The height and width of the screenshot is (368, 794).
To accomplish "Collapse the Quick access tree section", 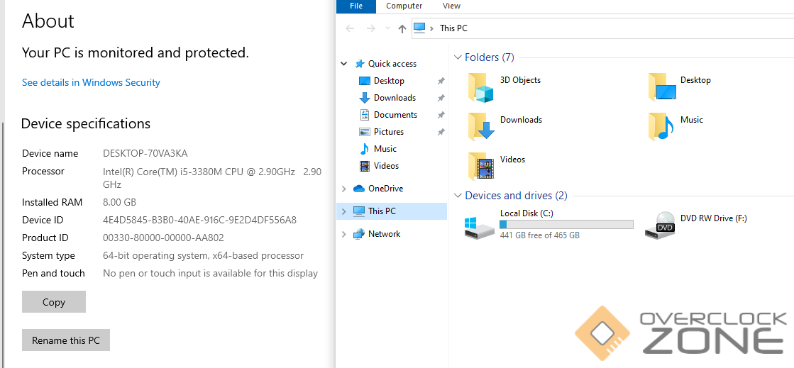I will [x=344, y=64].
